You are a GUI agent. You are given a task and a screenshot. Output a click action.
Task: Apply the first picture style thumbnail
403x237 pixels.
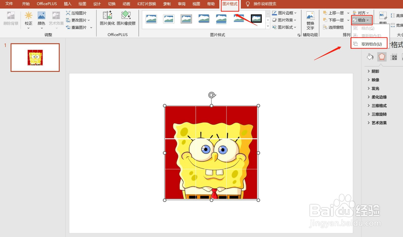point(151,19)
